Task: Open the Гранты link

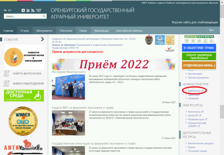Action: (192, 147)
